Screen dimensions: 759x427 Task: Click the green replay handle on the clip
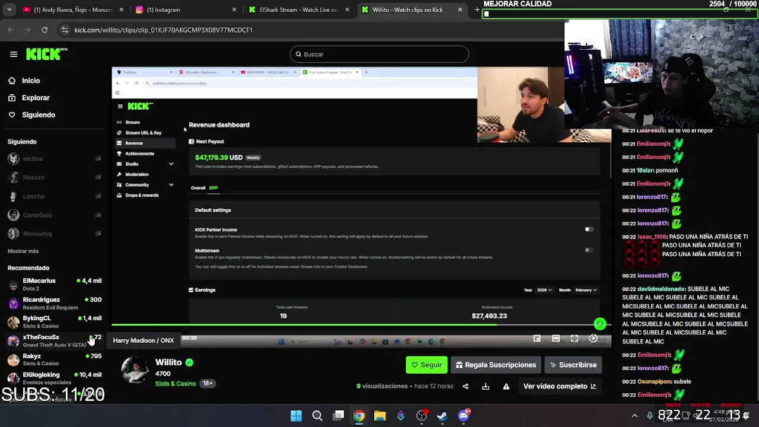(x=600, y=324)
